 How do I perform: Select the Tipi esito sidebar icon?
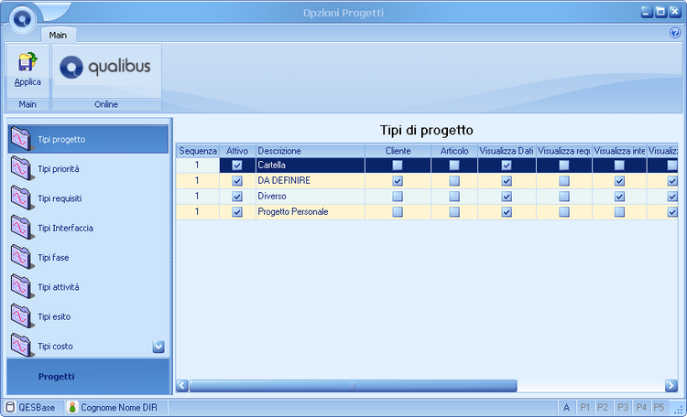(x=21, y=316)
